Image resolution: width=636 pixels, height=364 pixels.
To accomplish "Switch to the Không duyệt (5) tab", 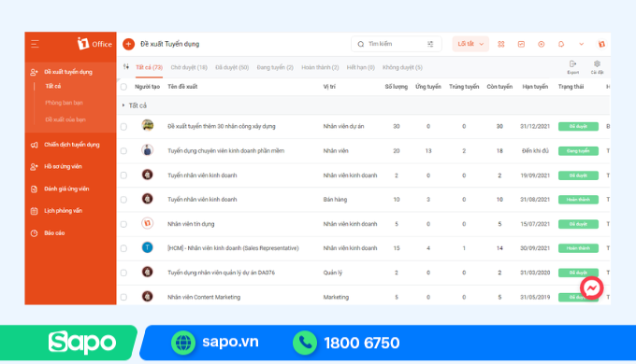I will [402, 67].
